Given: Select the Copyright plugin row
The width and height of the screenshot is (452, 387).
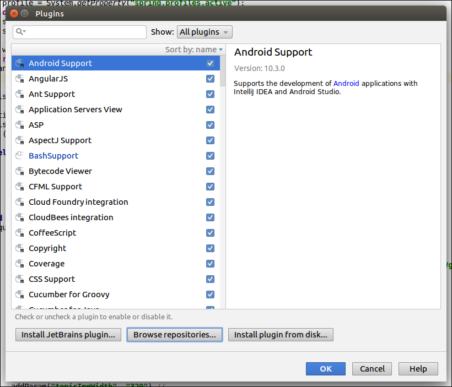Looking at the screenshot, I should [x=116, y=248].
